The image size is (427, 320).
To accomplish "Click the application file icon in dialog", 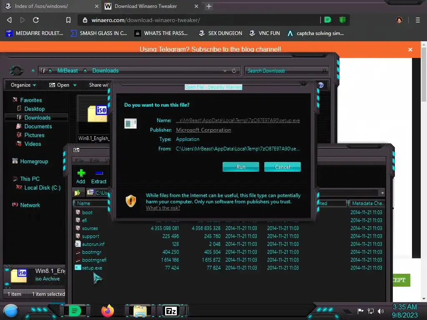I will pyautogui.click(x=131, y=123).
